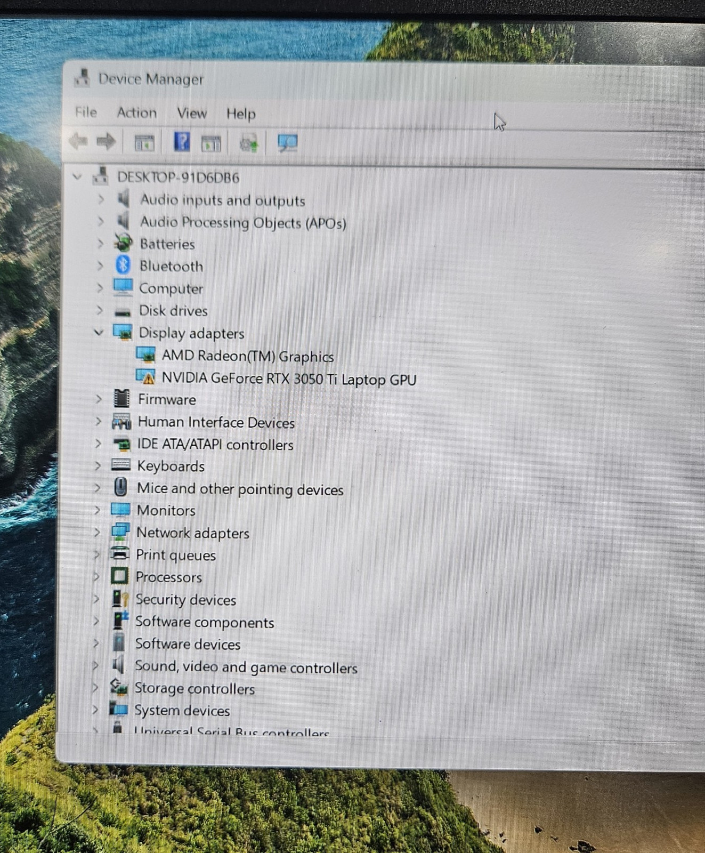Select the DESKTOP-91D6DB6 computer name
The image size is (705, 853).
pos(178,177)
